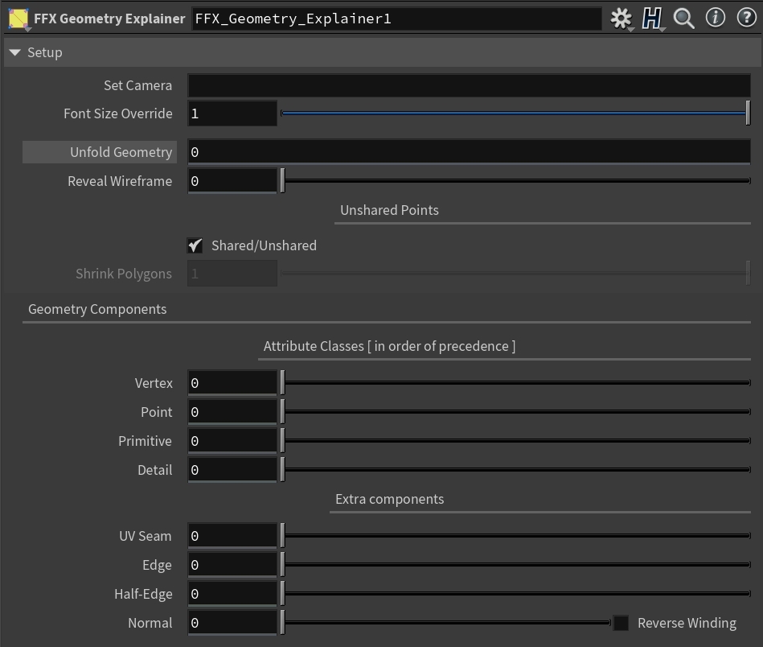Click the Houdini H presets icon
This screenshot has width=763, height=647.
(x=652, y=19)
